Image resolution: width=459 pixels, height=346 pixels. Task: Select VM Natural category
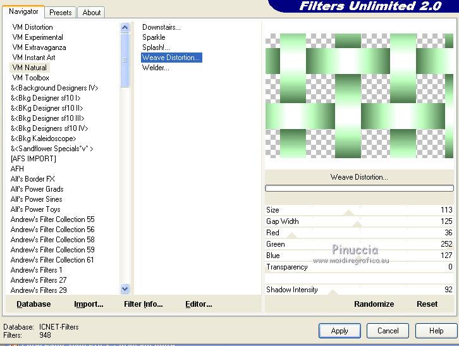[x=30, y=68]
